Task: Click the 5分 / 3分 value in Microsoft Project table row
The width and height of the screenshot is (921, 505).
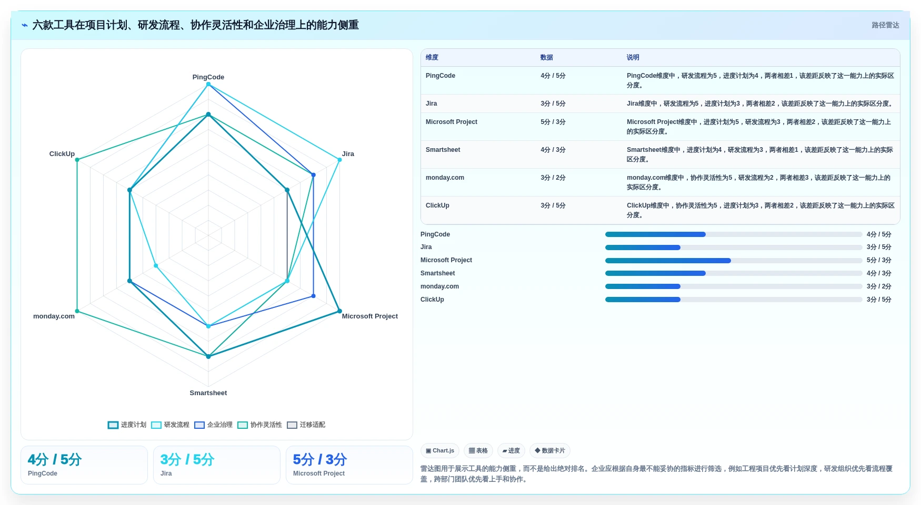Action: tap(553, 122)
